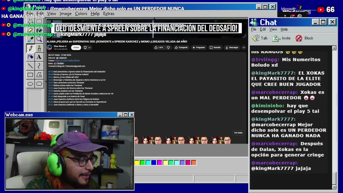The width and height of the screenshot is (343, 193).
Task: Jump to timestamp 26:47 Alana chapter
Action: 50,102
